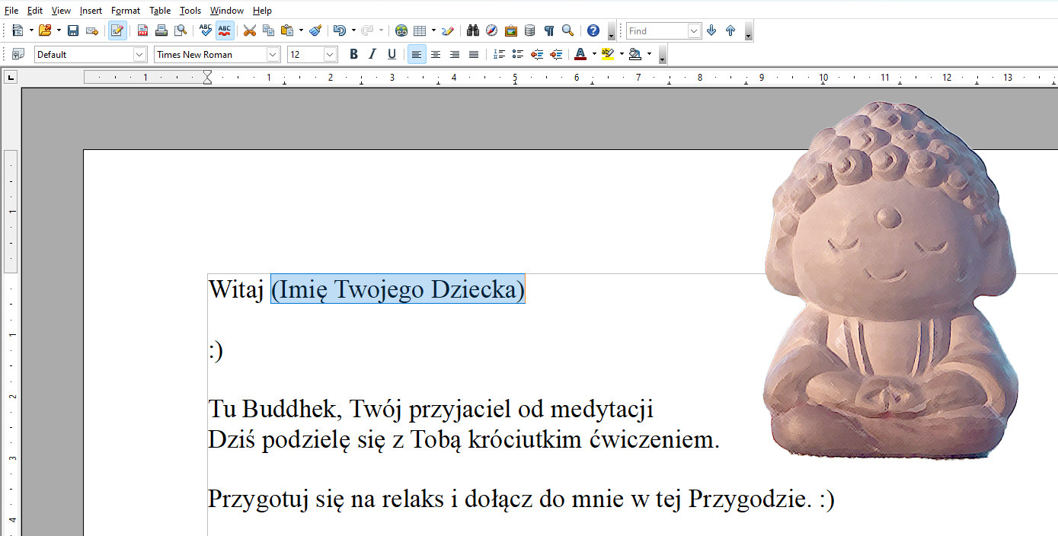
Task: Copy the selected text
Action: tap(268, 30)
